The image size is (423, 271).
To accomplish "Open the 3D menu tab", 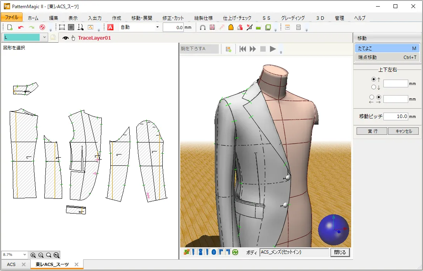I will pyautogui.click(x=320, y=18).
